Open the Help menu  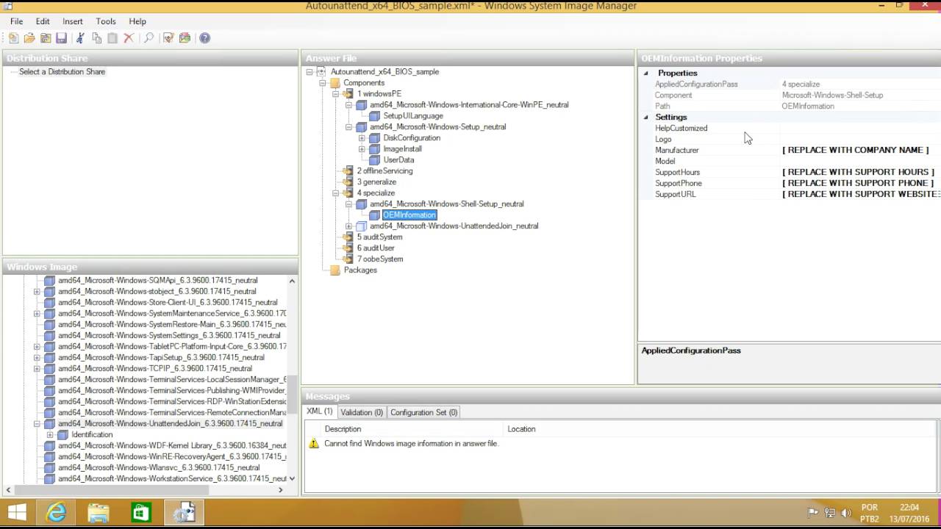tap(137, 21)
